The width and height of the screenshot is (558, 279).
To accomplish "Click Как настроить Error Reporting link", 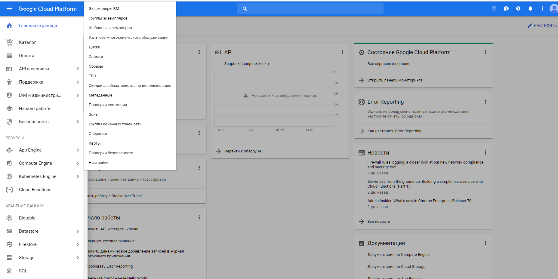I will point(394,131).
